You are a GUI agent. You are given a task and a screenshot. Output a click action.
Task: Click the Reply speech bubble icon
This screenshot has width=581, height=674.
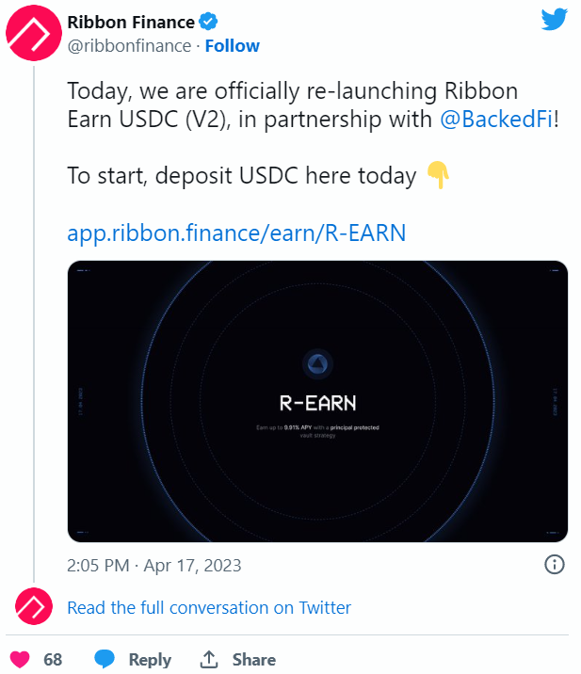(x=105, y=659)
